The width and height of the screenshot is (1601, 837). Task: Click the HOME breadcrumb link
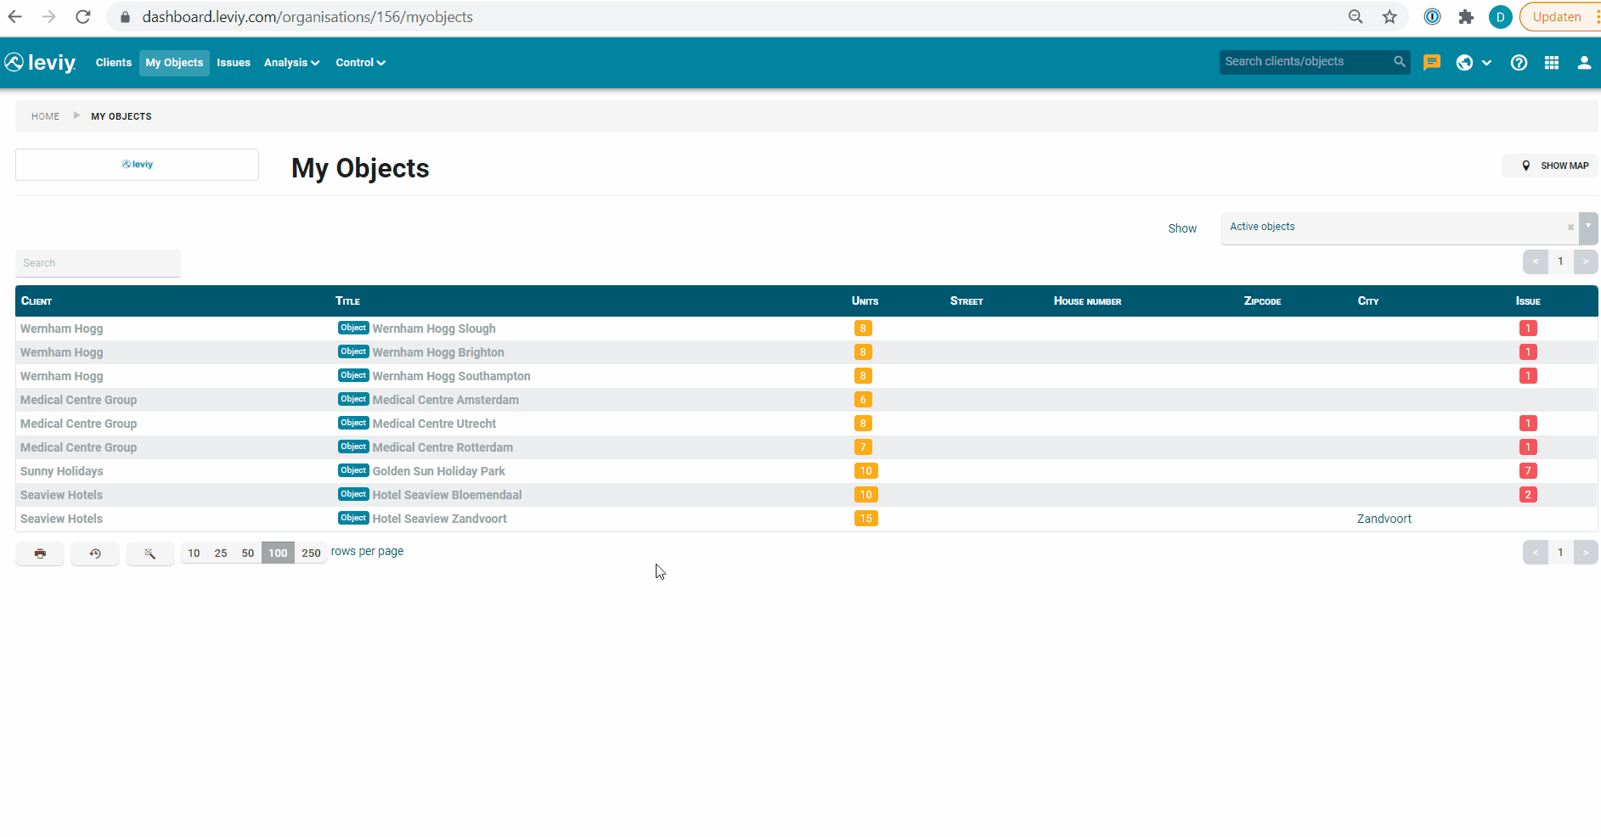[x=46, y=116]
